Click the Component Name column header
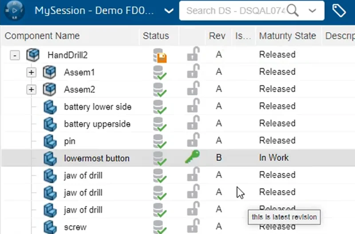 tap(42, 36)
